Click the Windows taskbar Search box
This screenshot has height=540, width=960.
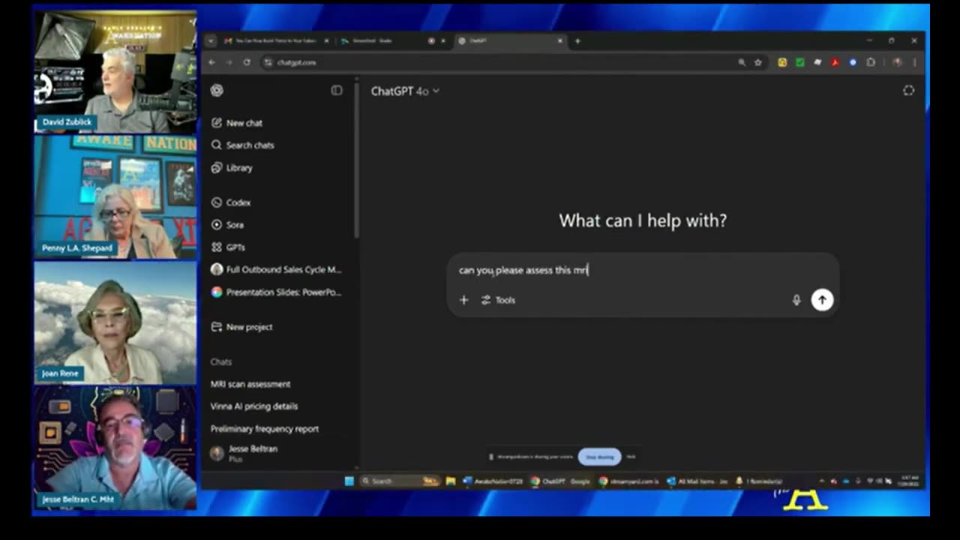pyautogui.click(x=399, y=481)
